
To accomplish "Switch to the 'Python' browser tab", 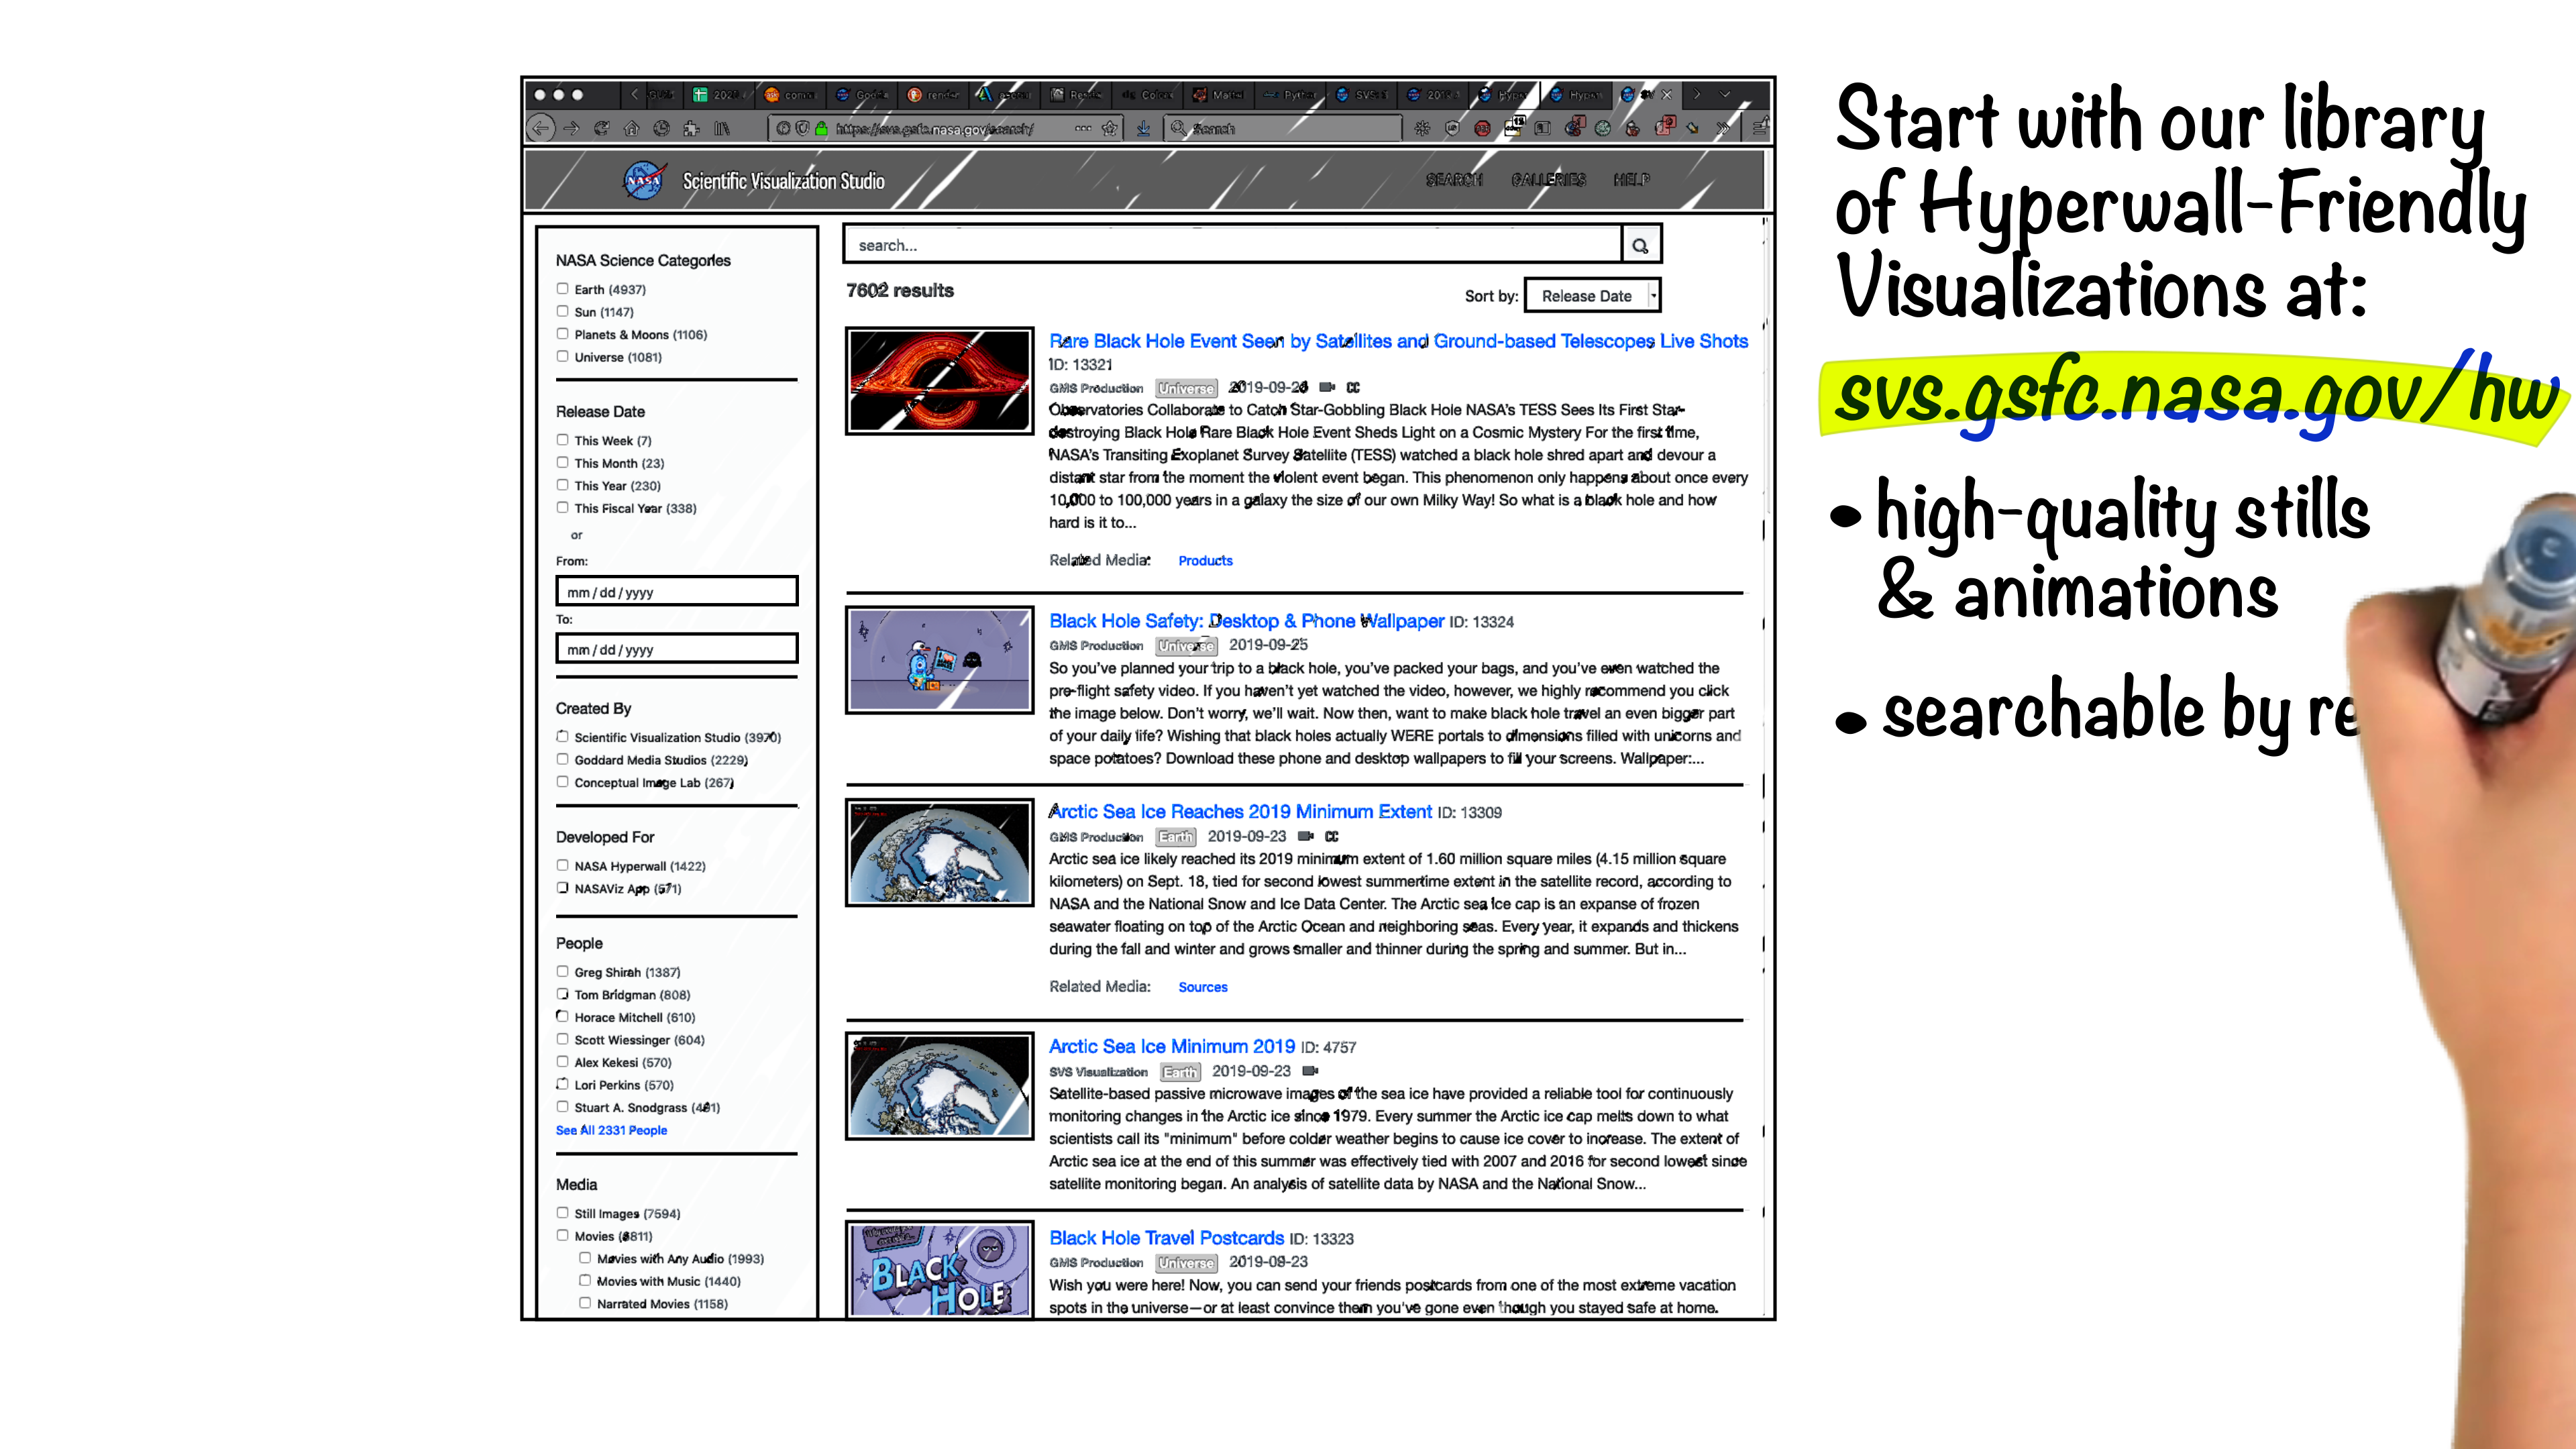I will tap(1289, 95).
